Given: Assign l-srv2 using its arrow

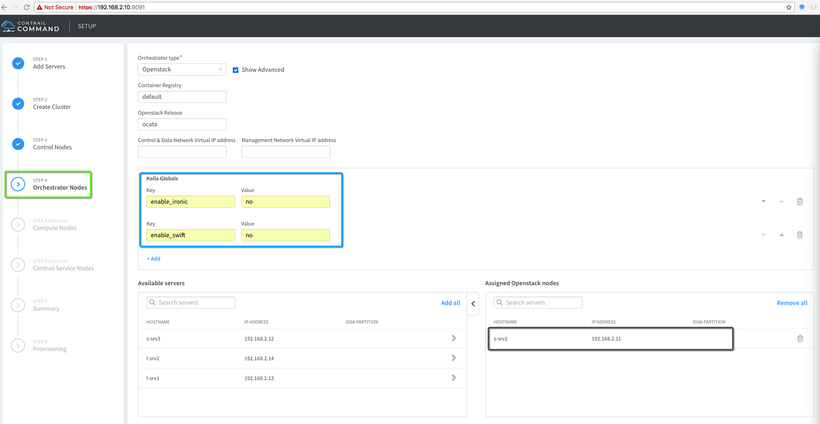Looking at the screenshot, I should click(454, 358).
